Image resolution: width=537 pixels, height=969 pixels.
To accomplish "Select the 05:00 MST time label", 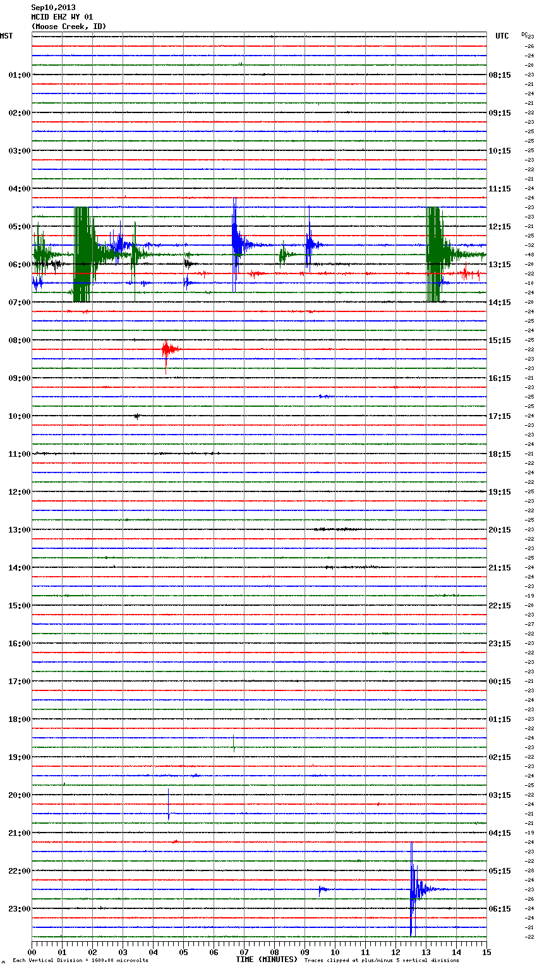I will (20, 226).
